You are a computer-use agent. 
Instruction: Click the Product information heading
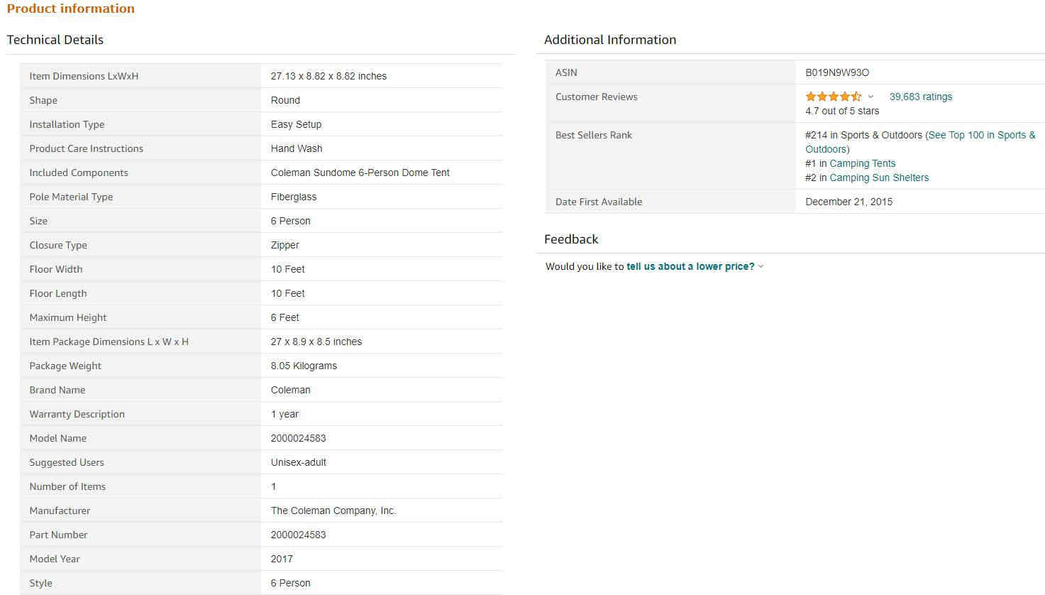pos(71,9)
